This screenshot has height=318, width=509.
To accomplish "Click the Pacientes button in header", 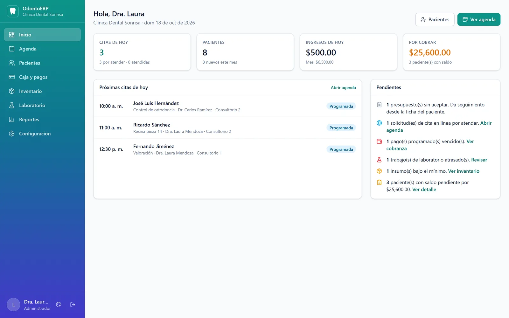I will pyautogui.click(x=435, y=19).
